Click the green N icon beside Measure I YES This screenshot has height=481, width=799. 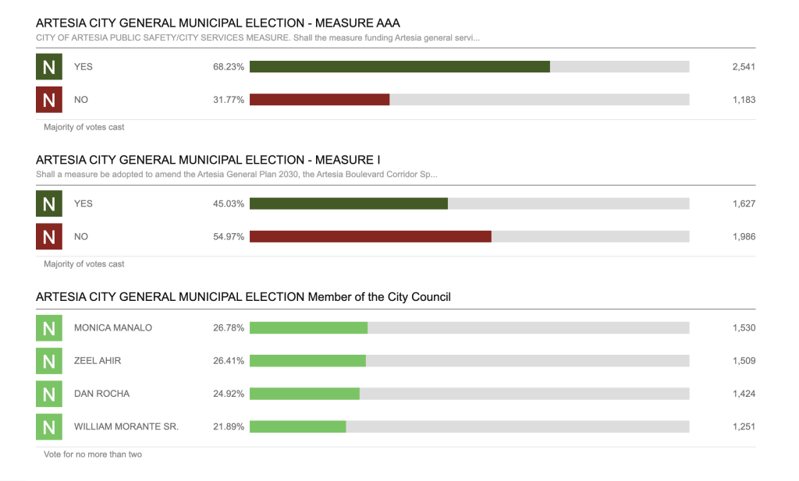click(48, 204)
